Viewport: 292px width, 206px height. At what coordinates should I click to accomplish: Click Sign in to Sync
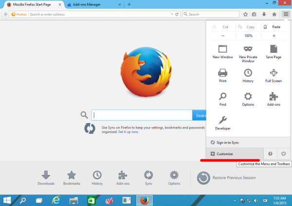[248, 143]
